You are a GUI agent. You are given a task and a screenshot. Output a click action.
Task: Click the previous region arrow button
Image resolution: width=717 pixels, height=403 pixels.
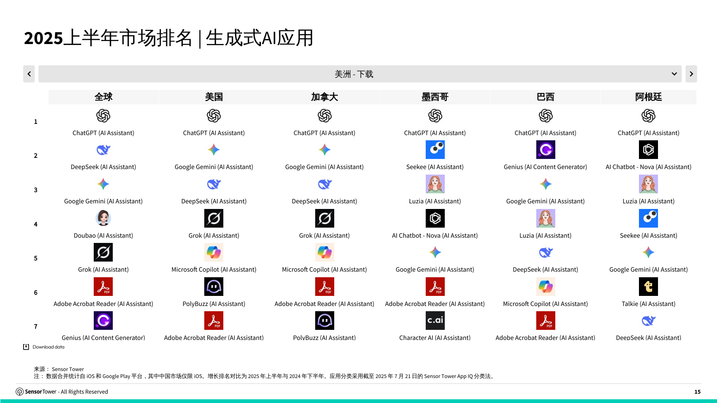[29, 74]
